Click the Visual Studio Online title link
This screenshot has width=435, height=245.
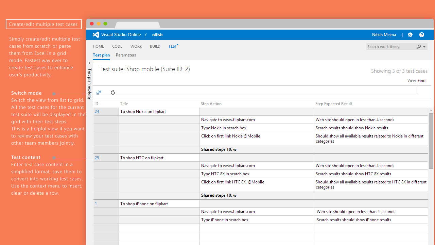click(x=121, y=35)
